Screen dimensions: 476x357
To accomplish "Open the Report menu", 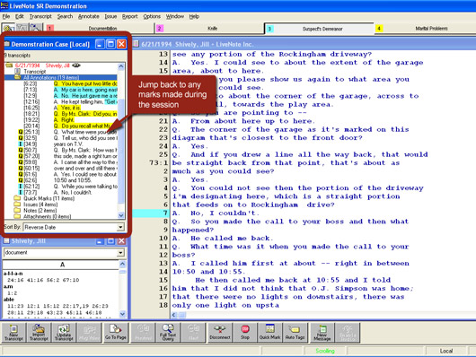I will (130, 16).
